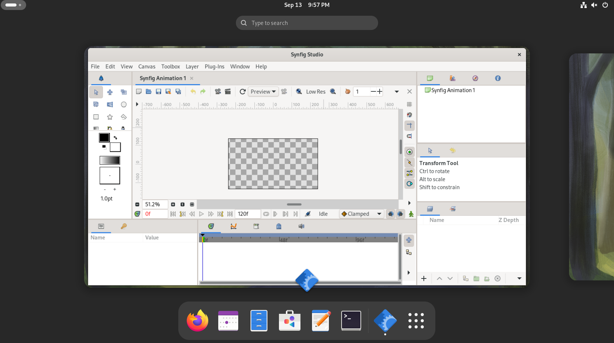Click the Open file folder icon
This screenshot has height=343, width=614.
(x=149, y=91)
